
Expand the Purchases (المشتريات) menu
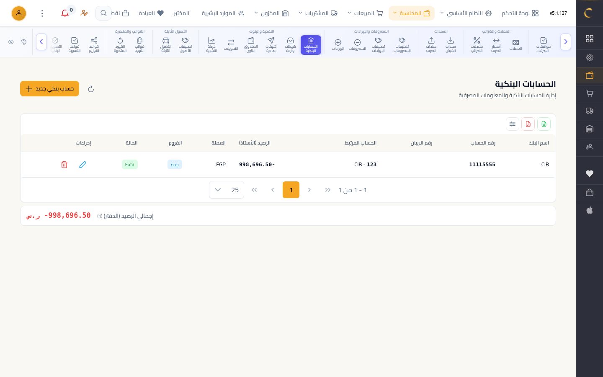(318, 13)
